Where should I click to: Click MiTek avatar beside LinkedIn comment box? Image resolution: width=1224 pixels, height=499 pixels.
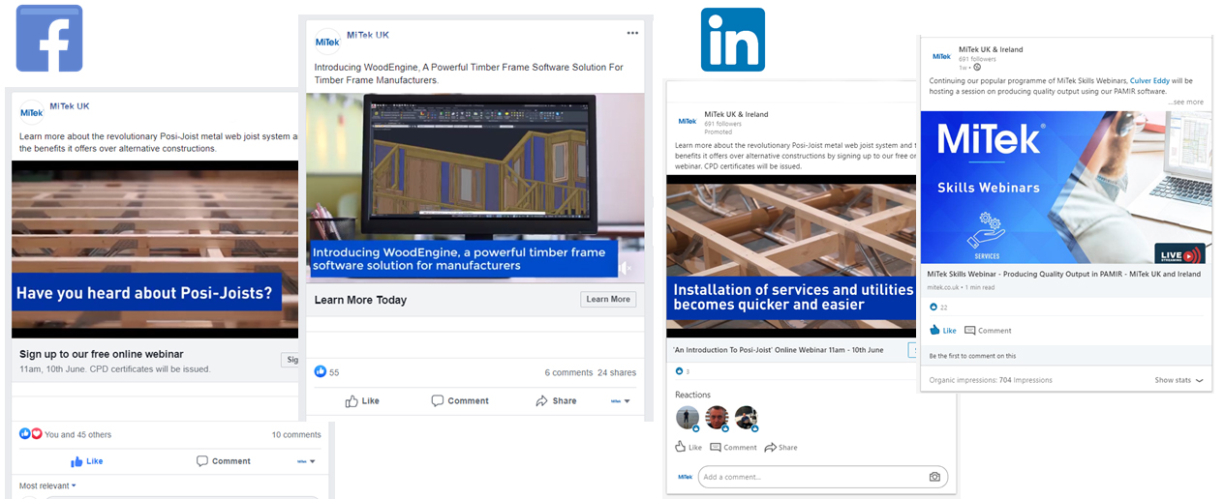click(x=685, y=477)
